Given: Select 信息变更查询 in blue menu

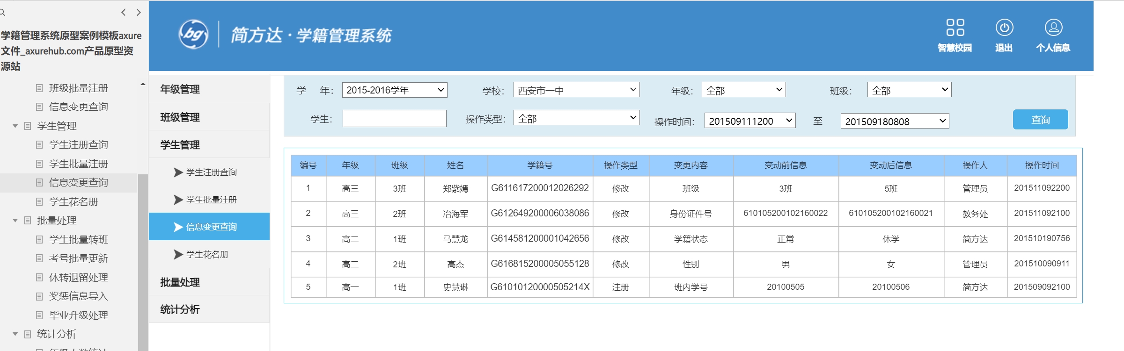Looking at the screenshot, I should [x=209, y=227].
